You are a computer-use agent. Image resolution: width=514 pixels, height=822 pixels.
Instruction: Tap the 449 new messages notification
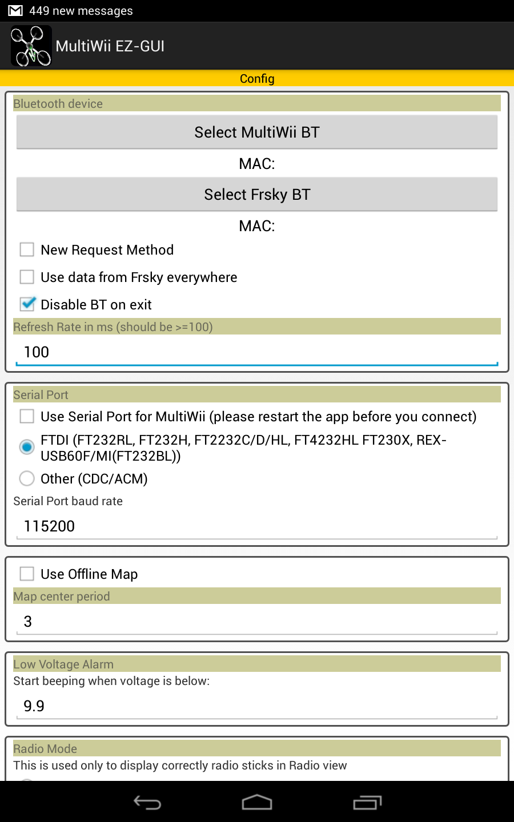point(80,10)
